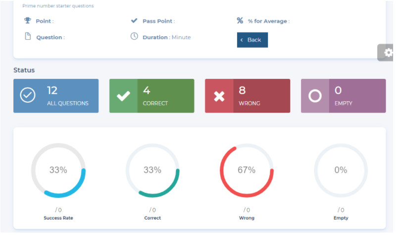Click the red Wrong 67% progress ring

(247, 170)
